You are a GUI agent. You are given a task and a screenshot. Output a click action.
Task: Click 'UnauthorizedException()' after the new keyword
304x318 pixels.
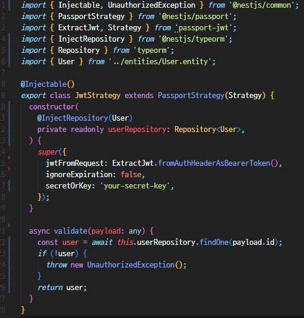135,265
